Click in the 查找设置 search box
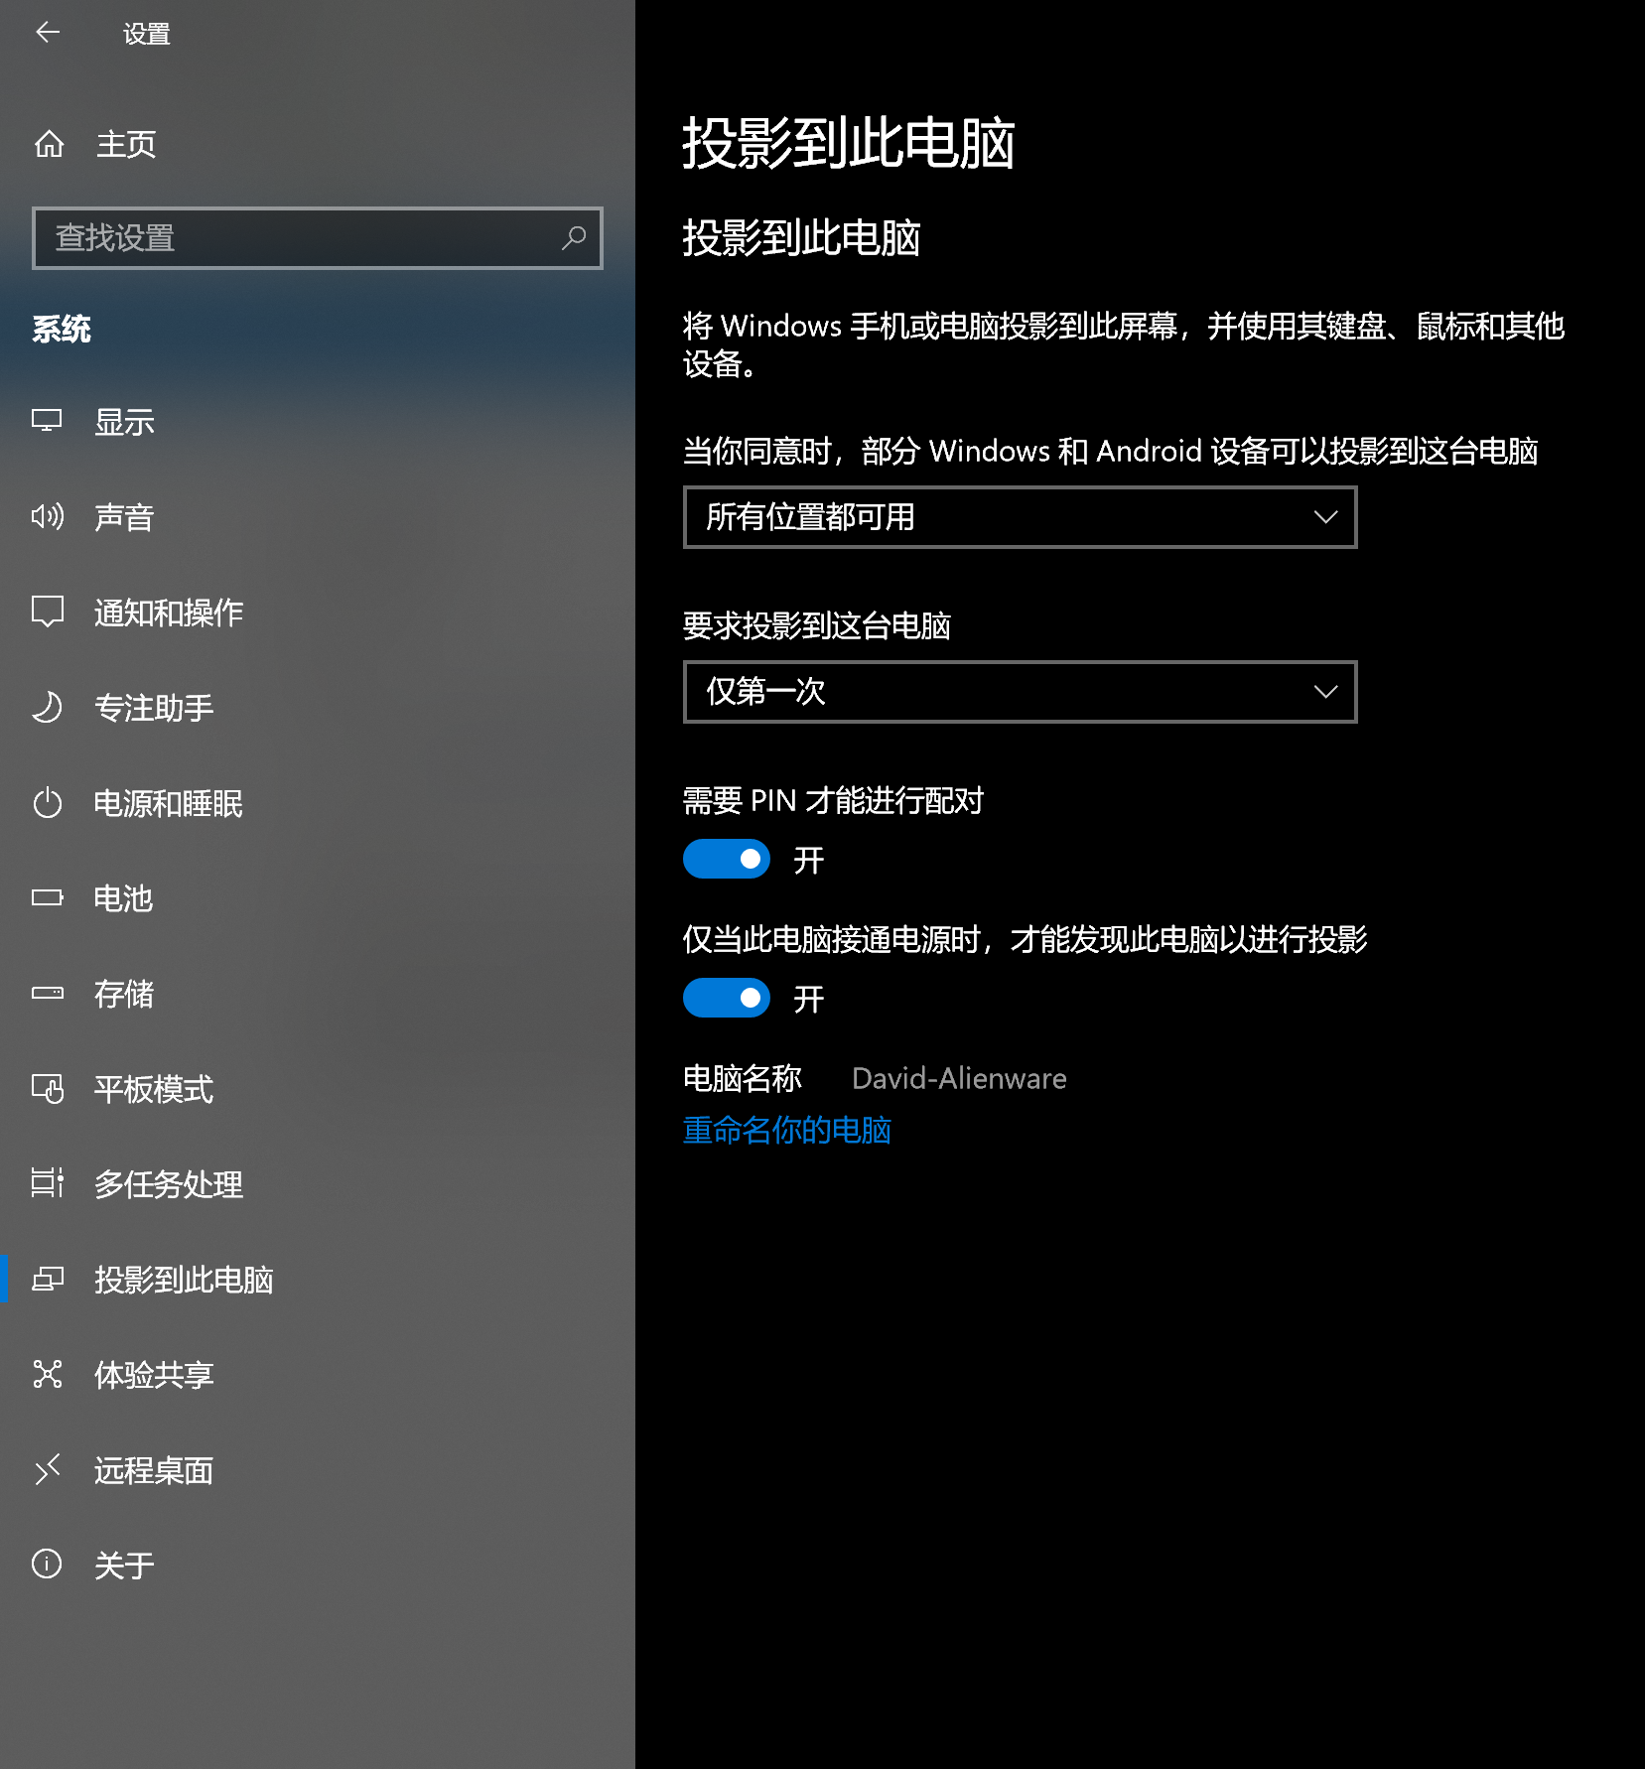Viewport: 1645px width, 1769px height. coord(318,238)
